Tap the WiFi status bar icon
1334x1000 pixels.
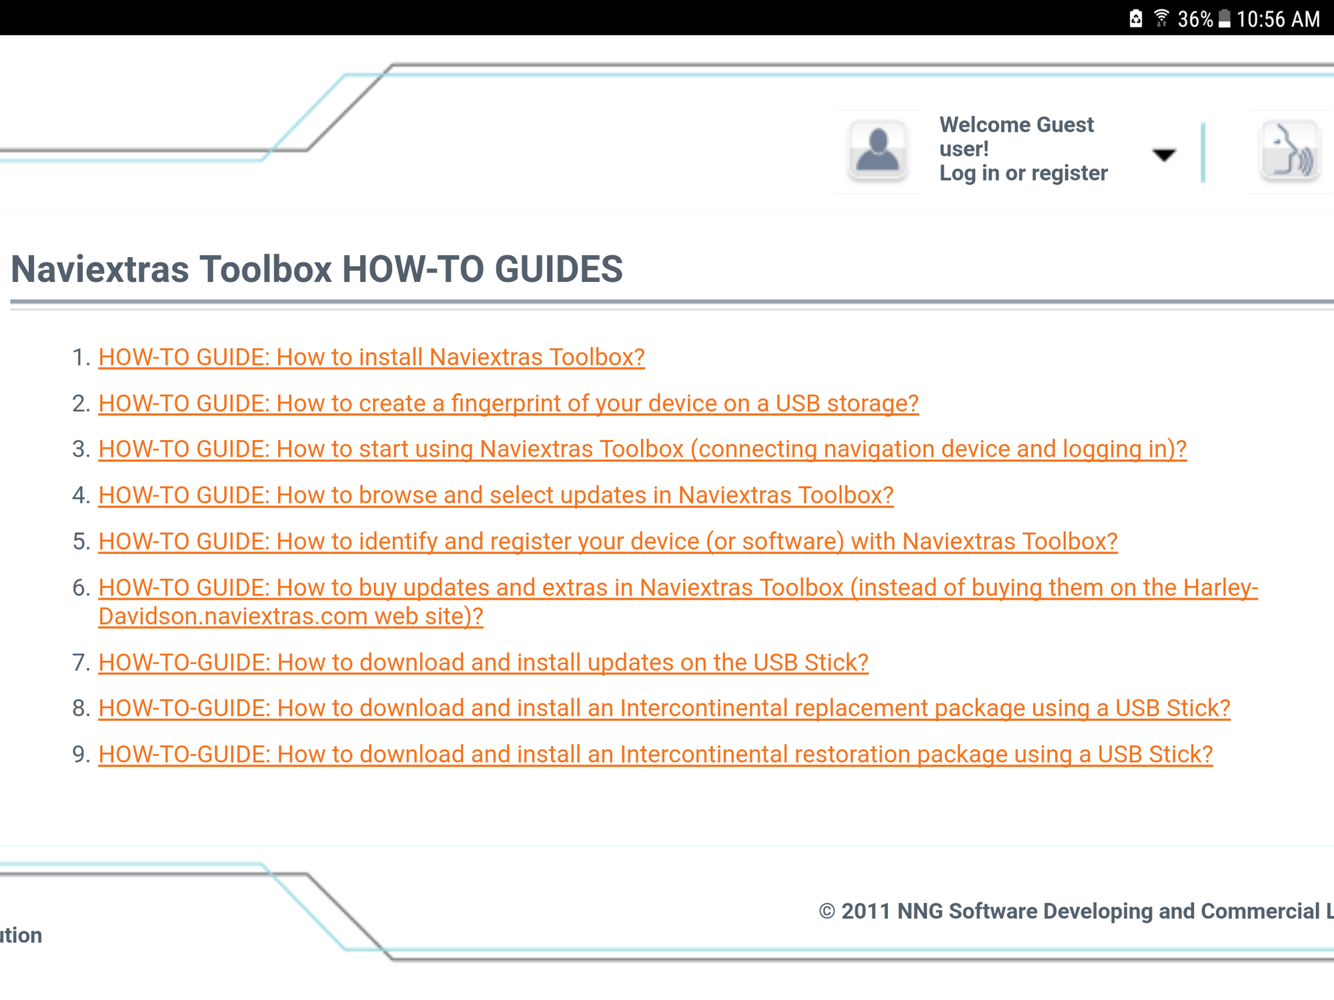pos(1161,18)
